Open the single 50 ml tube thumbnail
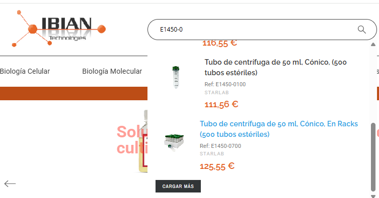Image resolution: width=379 pixels, height=198 pixels. pos(176,77)
